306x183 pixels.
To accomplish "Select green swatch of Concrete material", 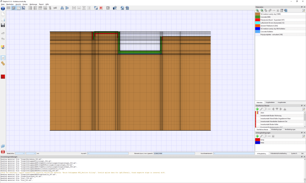I will [x=258, y=17].
